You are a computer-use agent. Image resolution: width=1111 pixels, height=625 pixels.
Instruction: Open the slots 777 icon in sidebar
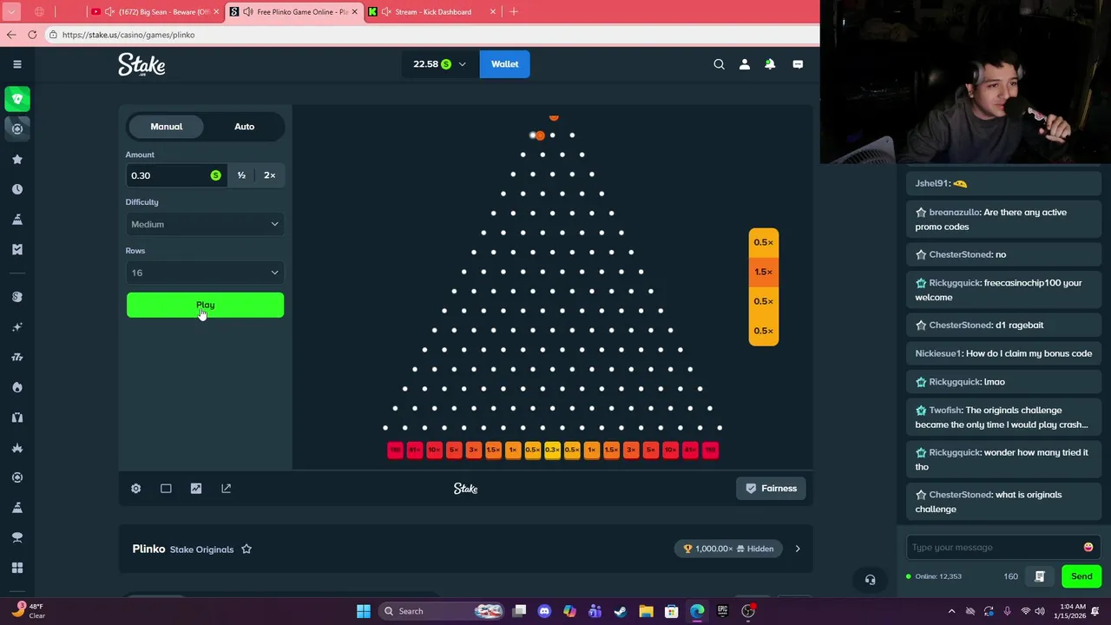tap(17, 357)
